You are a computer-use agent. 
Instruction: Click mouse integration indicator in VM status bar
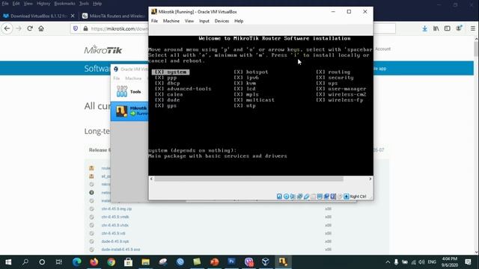tap(340, 197)
